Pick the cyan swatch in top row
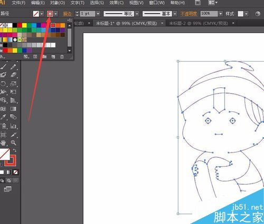The image size is (264, 224). pyautogui.click(x=34, y=25)
